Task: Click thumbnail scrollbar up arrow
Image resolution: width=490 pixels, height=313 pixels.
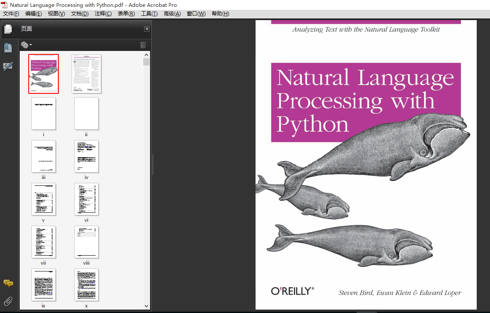Action: (146, 55)
